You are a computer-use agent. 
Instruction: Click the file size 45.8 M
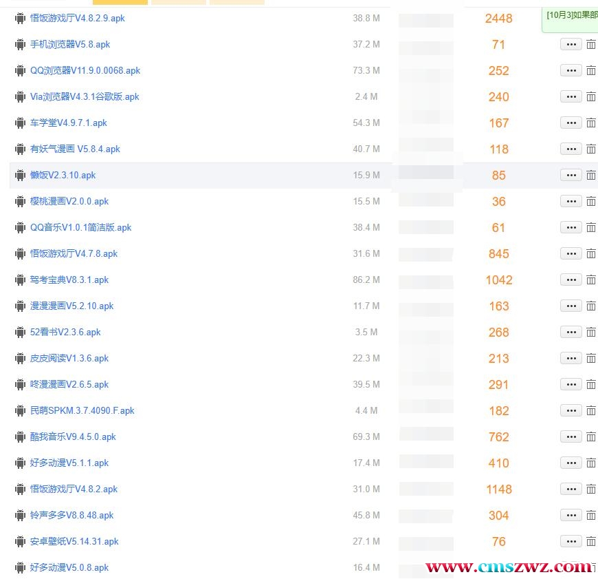[x=366, y=516]
